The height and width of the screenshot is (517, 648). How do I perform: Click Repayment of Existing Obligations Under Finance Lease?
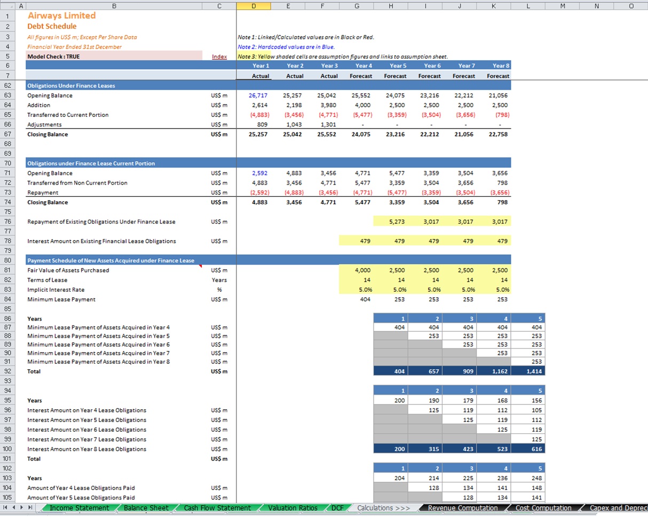pos(101,221)
